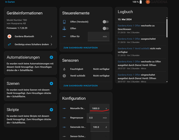Click the switch device type swap icon
Viewport: 179px width, 140px height.
pyautogui.click(x=9, y=44)
